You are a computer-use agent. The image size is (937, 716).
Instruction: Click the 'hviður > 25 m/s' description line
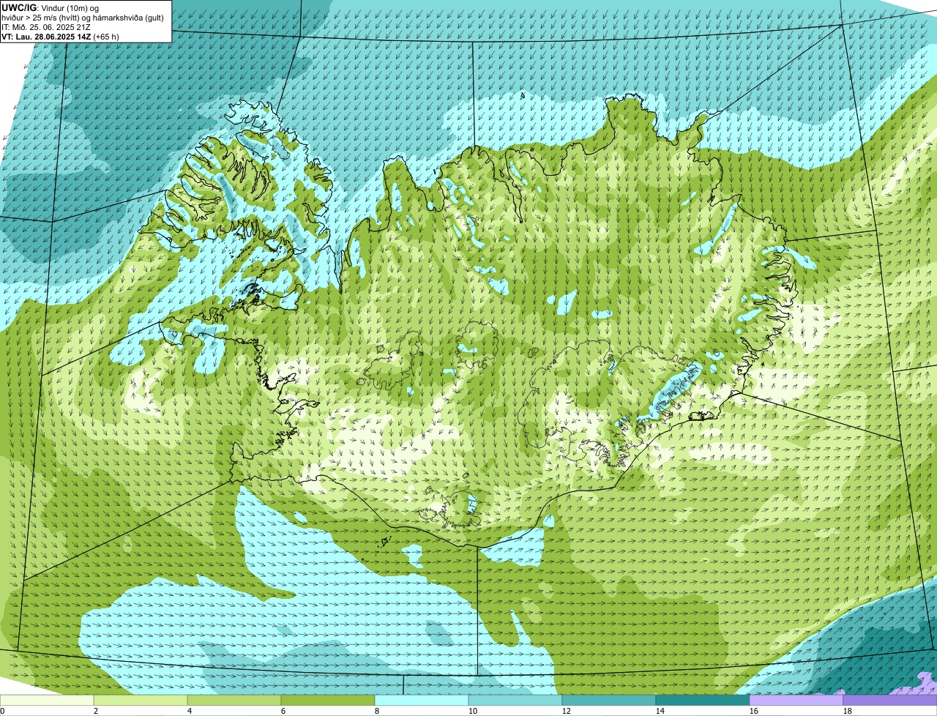tap(82, 18)
